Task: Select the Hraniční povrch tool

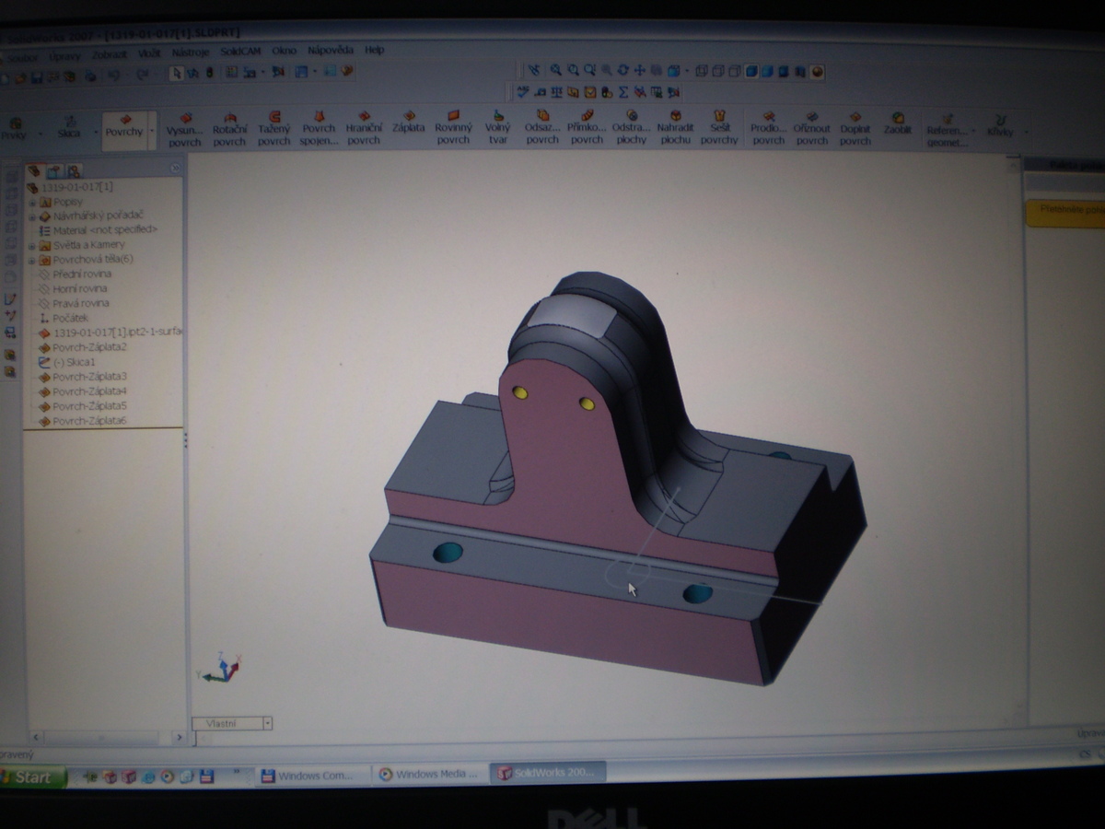Action: click(364, 129)
